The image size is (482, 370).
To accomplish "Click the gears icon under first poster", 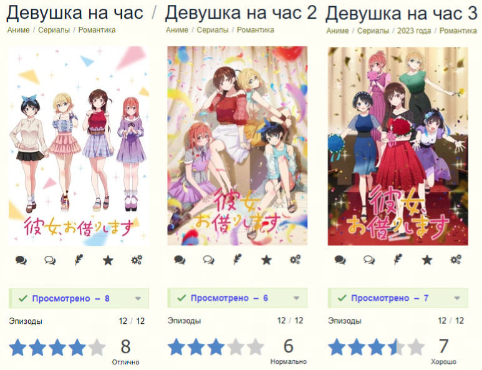I will pos(137,260).
